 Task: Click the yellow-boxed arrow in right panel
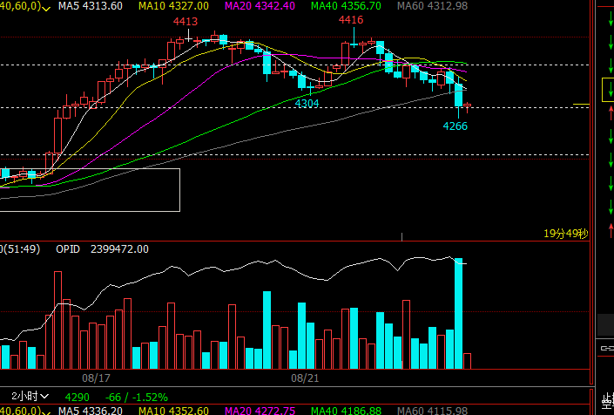coord(607,89)
